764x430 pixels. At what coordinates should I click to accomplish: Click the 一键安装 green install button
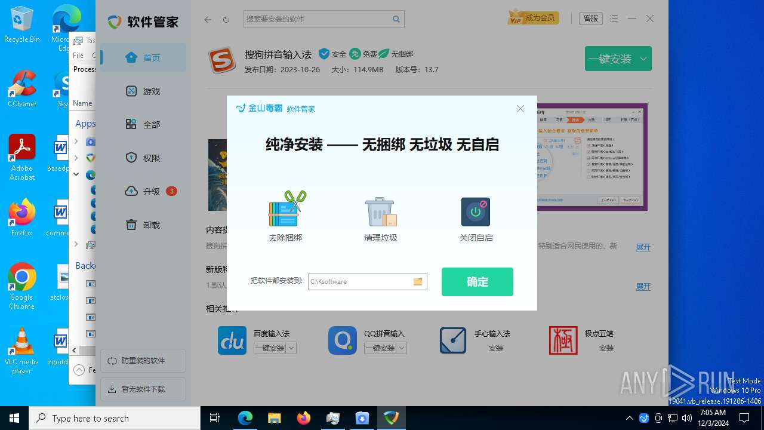pyautogui.click(x=610, y=59)
